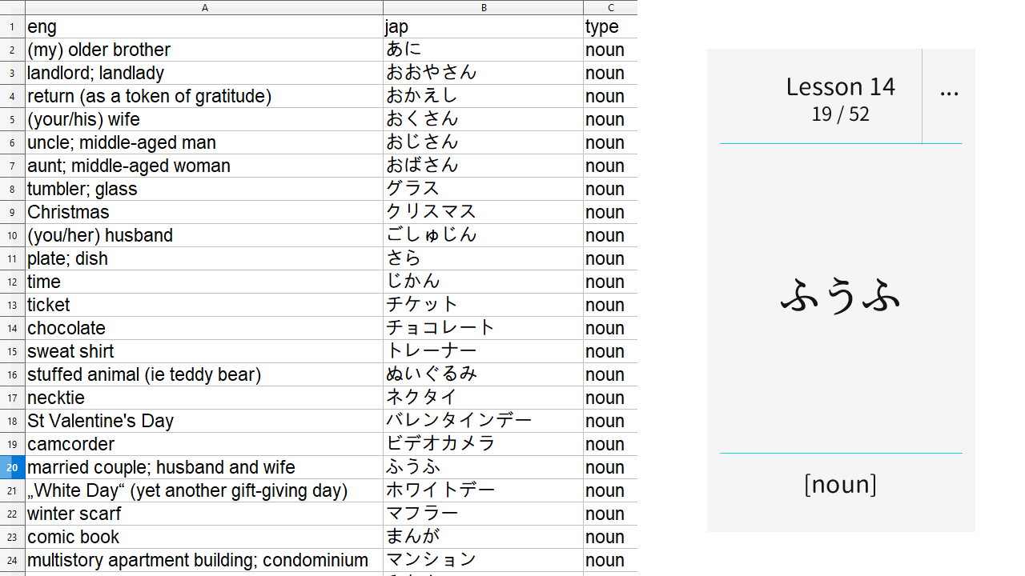1025x576 pixels.
Task: Click the [noun] answer area
Action: pos(840,484)
